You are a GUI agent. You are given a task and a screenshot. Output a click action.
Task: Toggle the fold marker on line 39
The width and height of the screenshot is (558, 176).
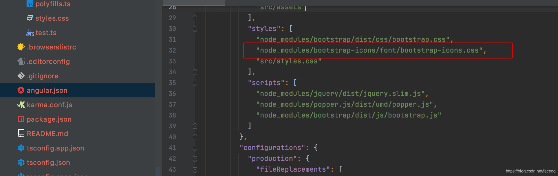tap(195, 126)
